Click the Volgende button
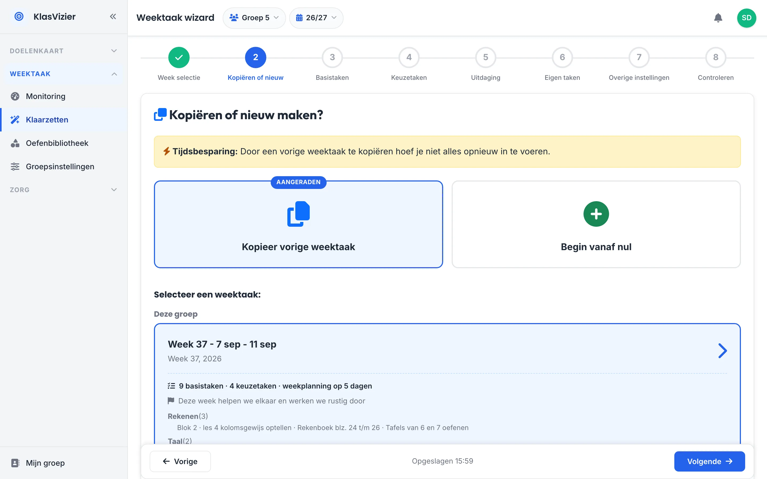 click(709, 461)
